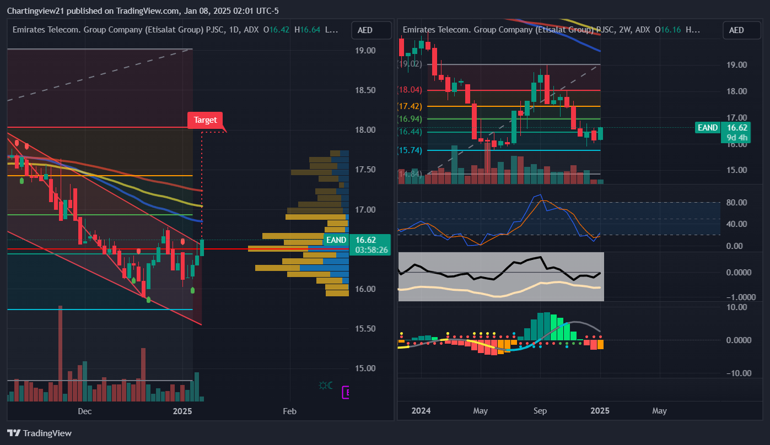Click the O16.42 open value in the 1D header
This screenshot has height=445, width=770.
pyautogui.click(x=276, y=30)
